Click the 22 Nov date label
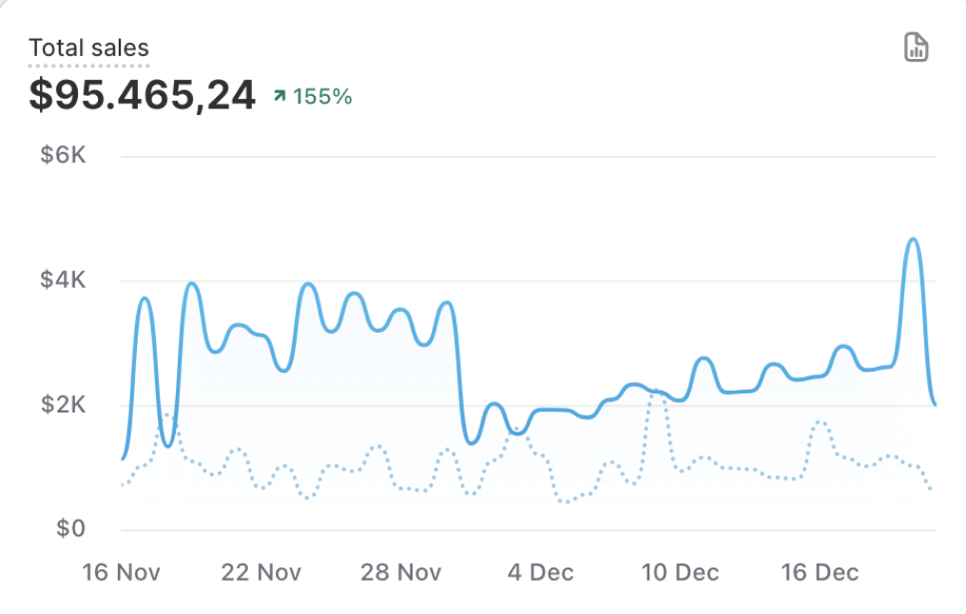The image size is (966, 614). (261, 572)
